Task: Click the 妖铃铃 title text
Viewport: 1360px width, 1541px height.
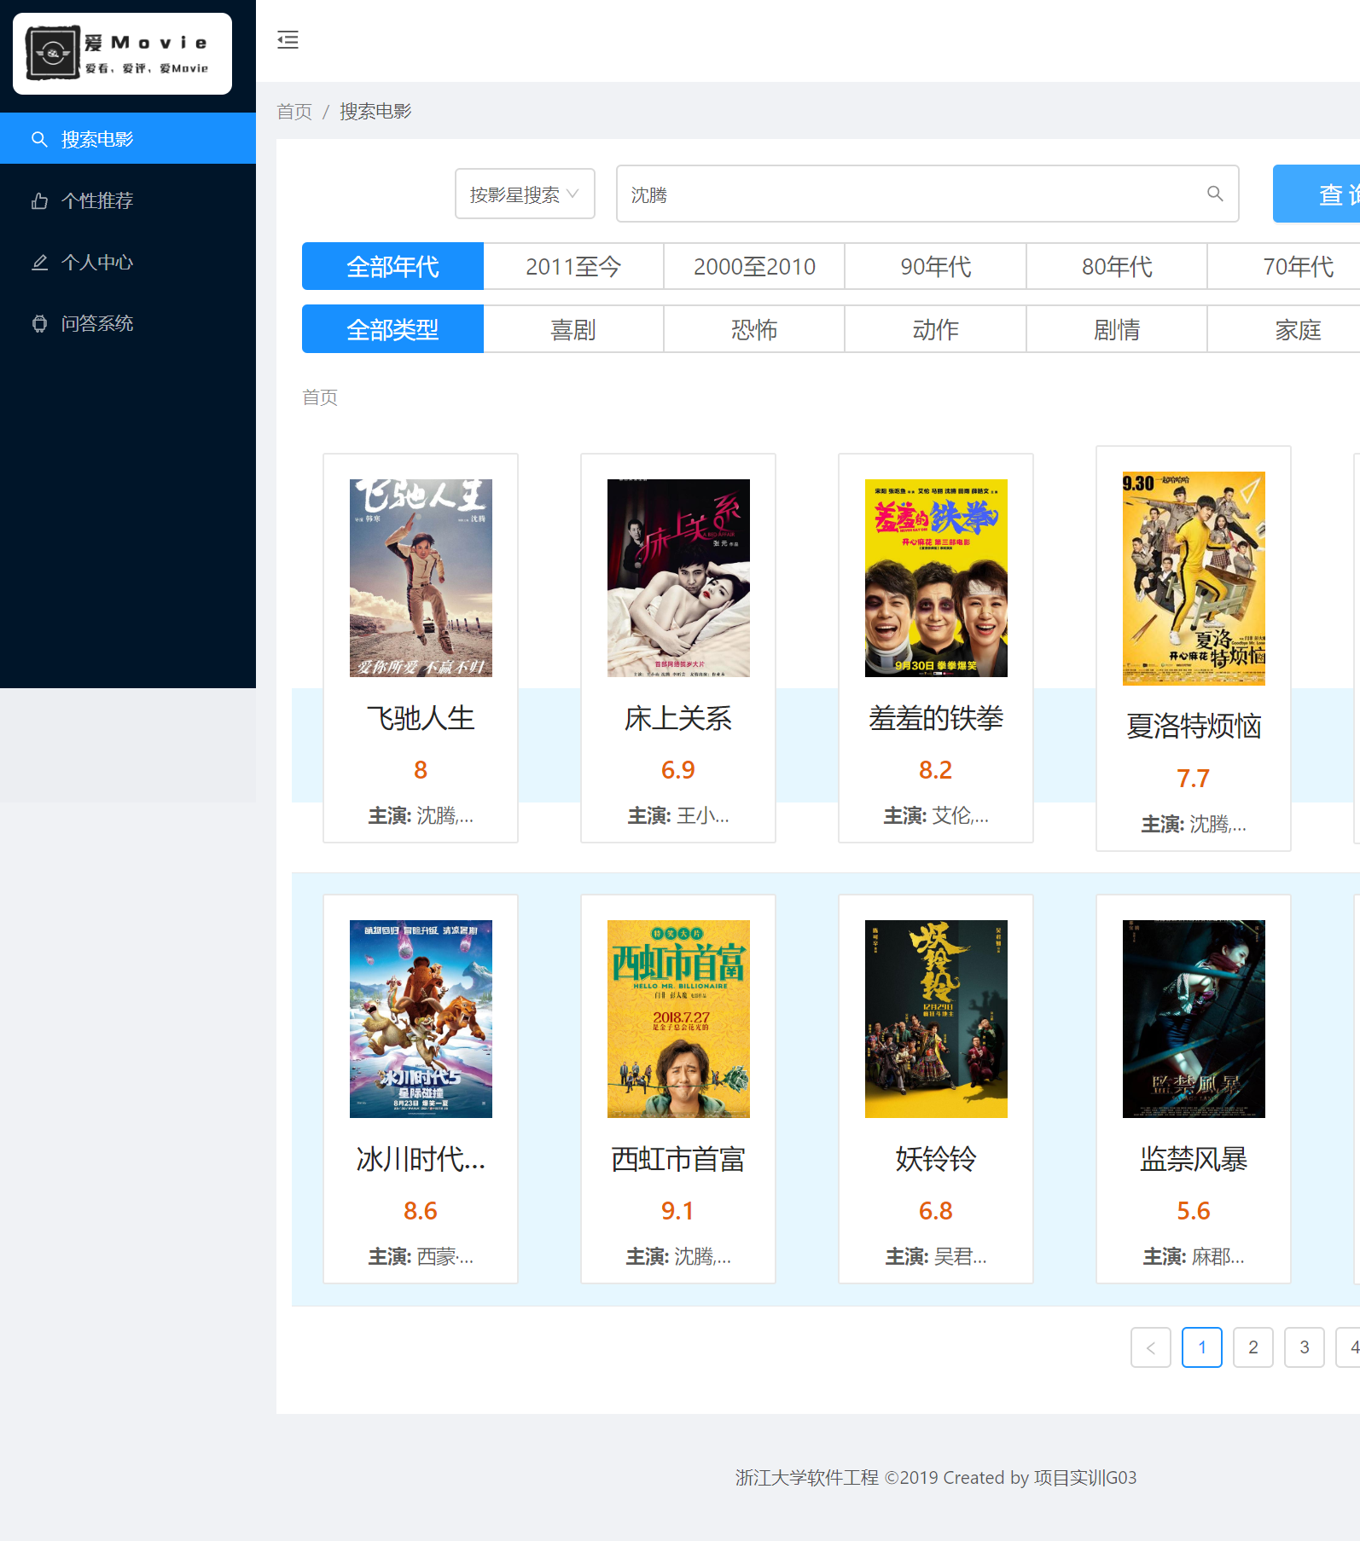Action: [x=936, y=1160]
